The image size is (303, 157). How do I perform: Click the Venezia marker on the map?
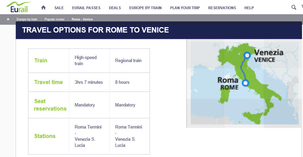(247, 56)
